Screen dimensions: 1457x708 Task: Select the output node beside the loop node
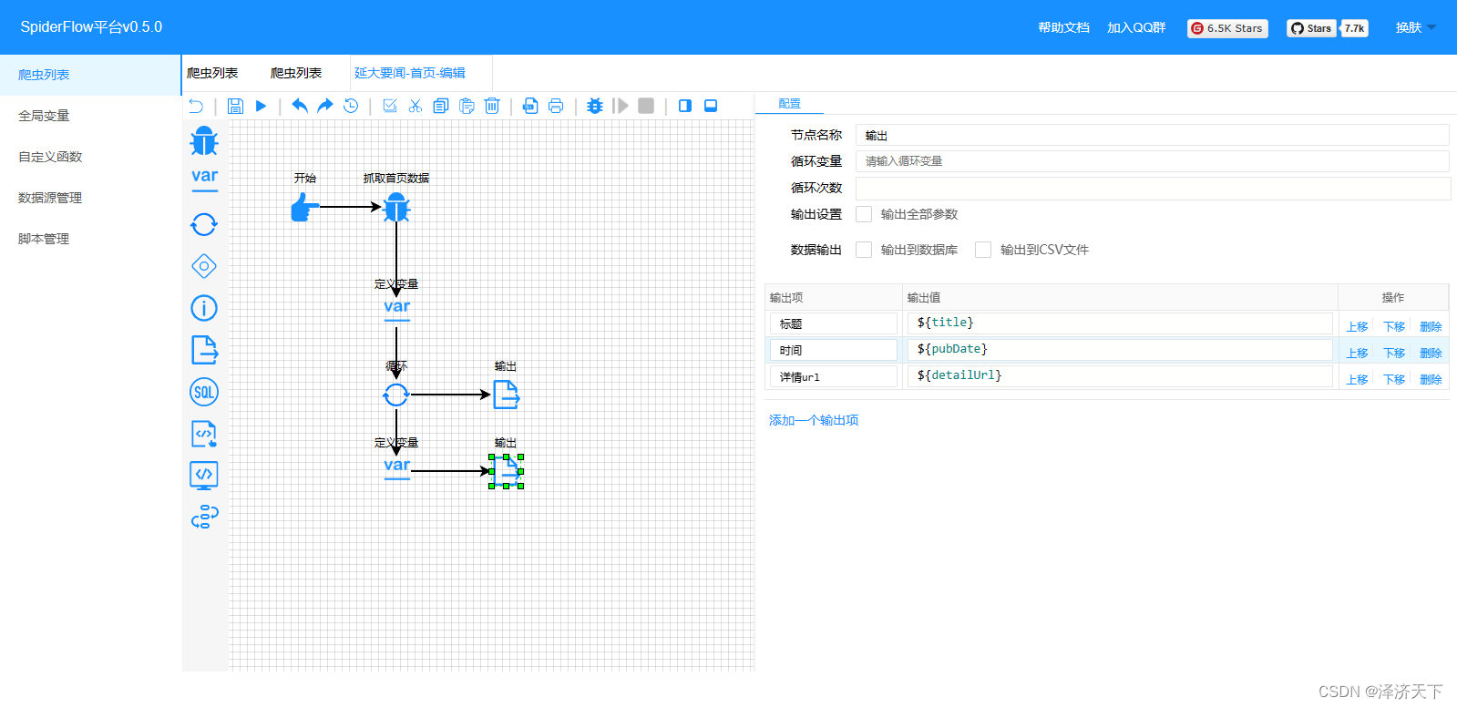pyautogui.click(x=506, y=395)
